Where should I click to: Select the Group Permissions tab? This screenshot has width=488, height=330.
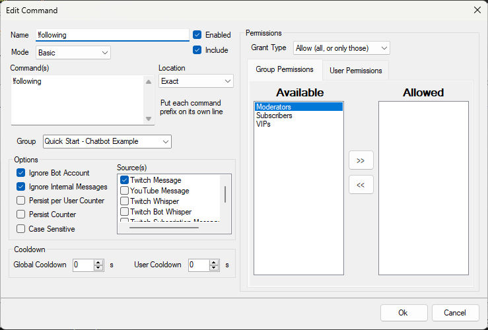click(285, 69)
